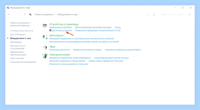Click Выбор схемы управления питанием link
This screenshot has height=110, width=200.
(x=106, y=61)
